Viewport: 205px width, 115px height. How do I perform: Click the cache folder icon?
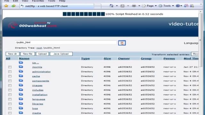[x=21, y=76]
